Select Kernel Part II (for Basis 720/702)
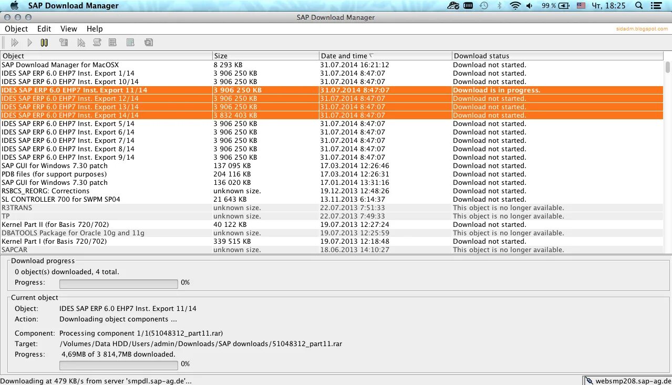 pos(332,225)
